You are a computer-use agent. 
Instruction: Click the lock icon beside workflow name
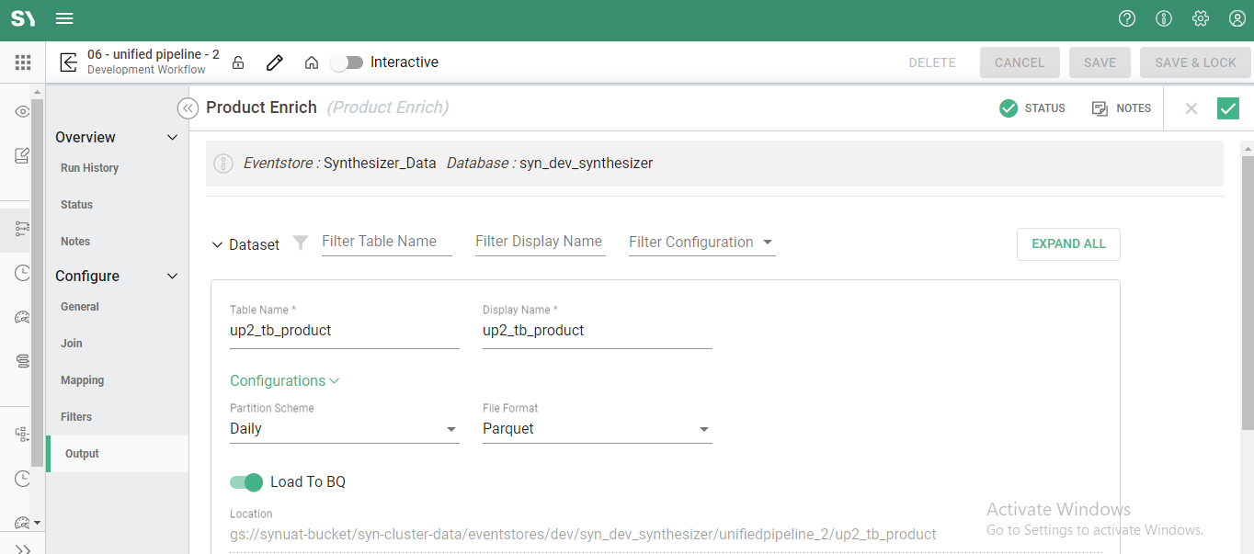238,62
